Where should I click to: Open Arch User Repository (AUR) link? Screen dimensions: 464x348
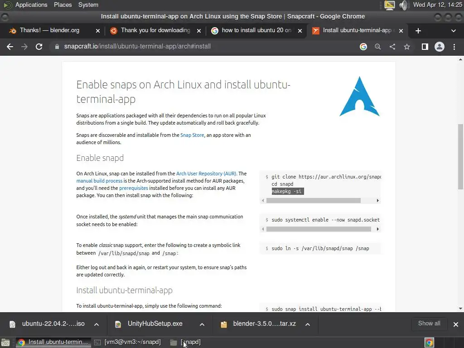pyautogui.click(x=206, y=174)
